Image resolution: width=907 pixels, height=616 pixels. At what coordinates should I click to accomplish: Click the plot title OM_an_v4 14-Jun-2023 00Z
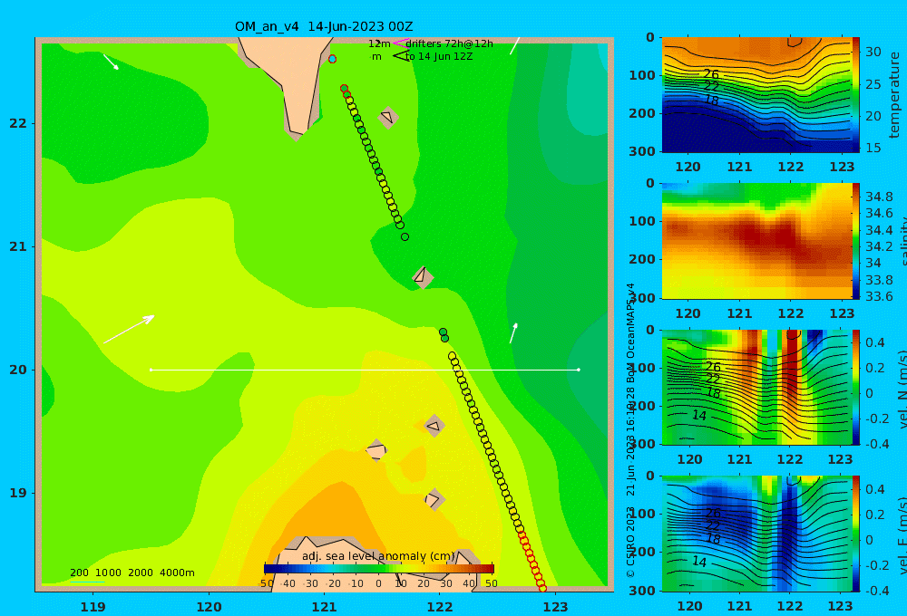pyautogui.click(x=324, y=26)
